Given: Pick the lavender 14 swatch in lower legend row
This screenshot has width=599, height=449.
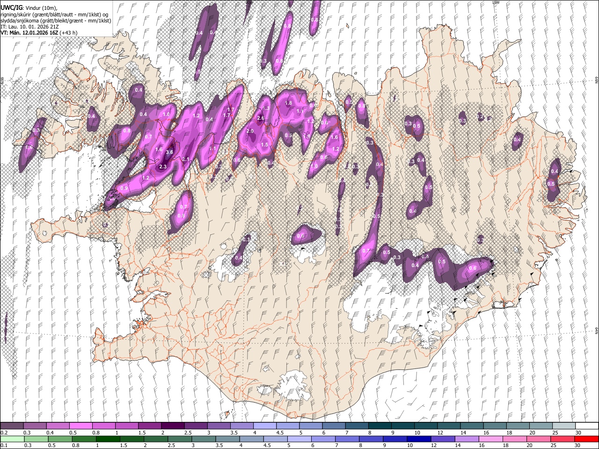Looking at the screenshot, I should pos(467,439).
